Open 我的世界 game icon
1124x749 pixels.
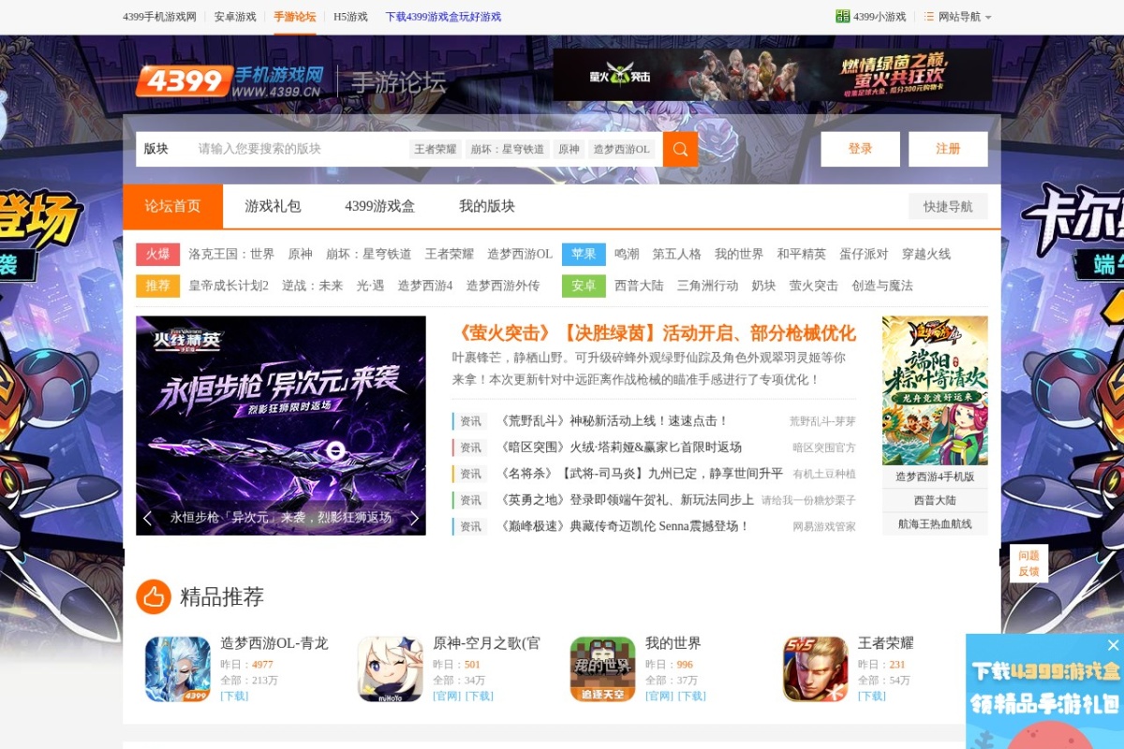pyautogui.click(x=602, y=668)
